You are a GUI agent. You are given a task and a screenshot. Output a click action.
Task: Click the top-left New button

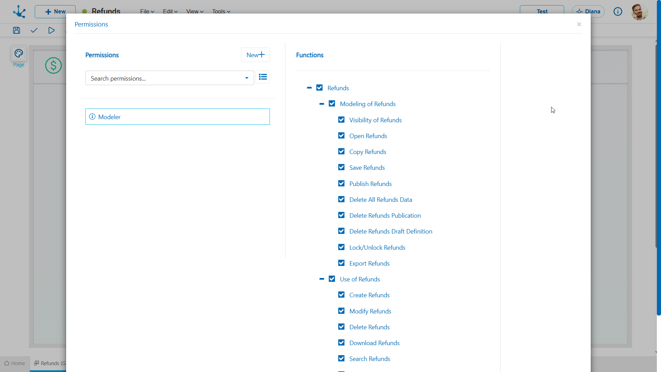point(55,11)
